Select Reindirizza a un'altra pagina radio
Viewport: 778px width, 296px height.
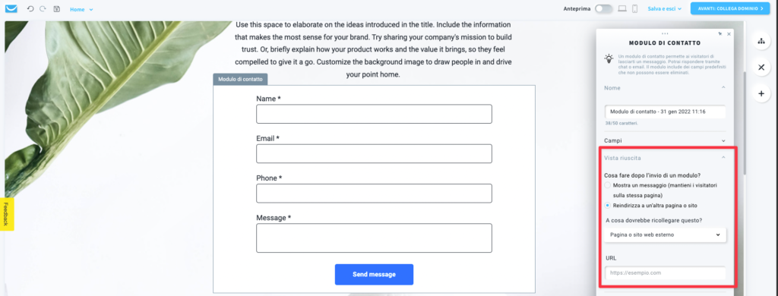click(x=608, y=205)
